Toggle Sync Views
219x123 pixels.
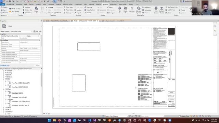27,13
